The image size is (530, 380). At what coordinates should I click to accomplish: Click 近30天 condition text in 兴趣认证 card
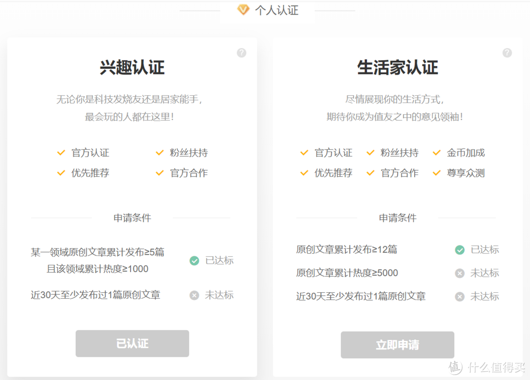point(95,295)
